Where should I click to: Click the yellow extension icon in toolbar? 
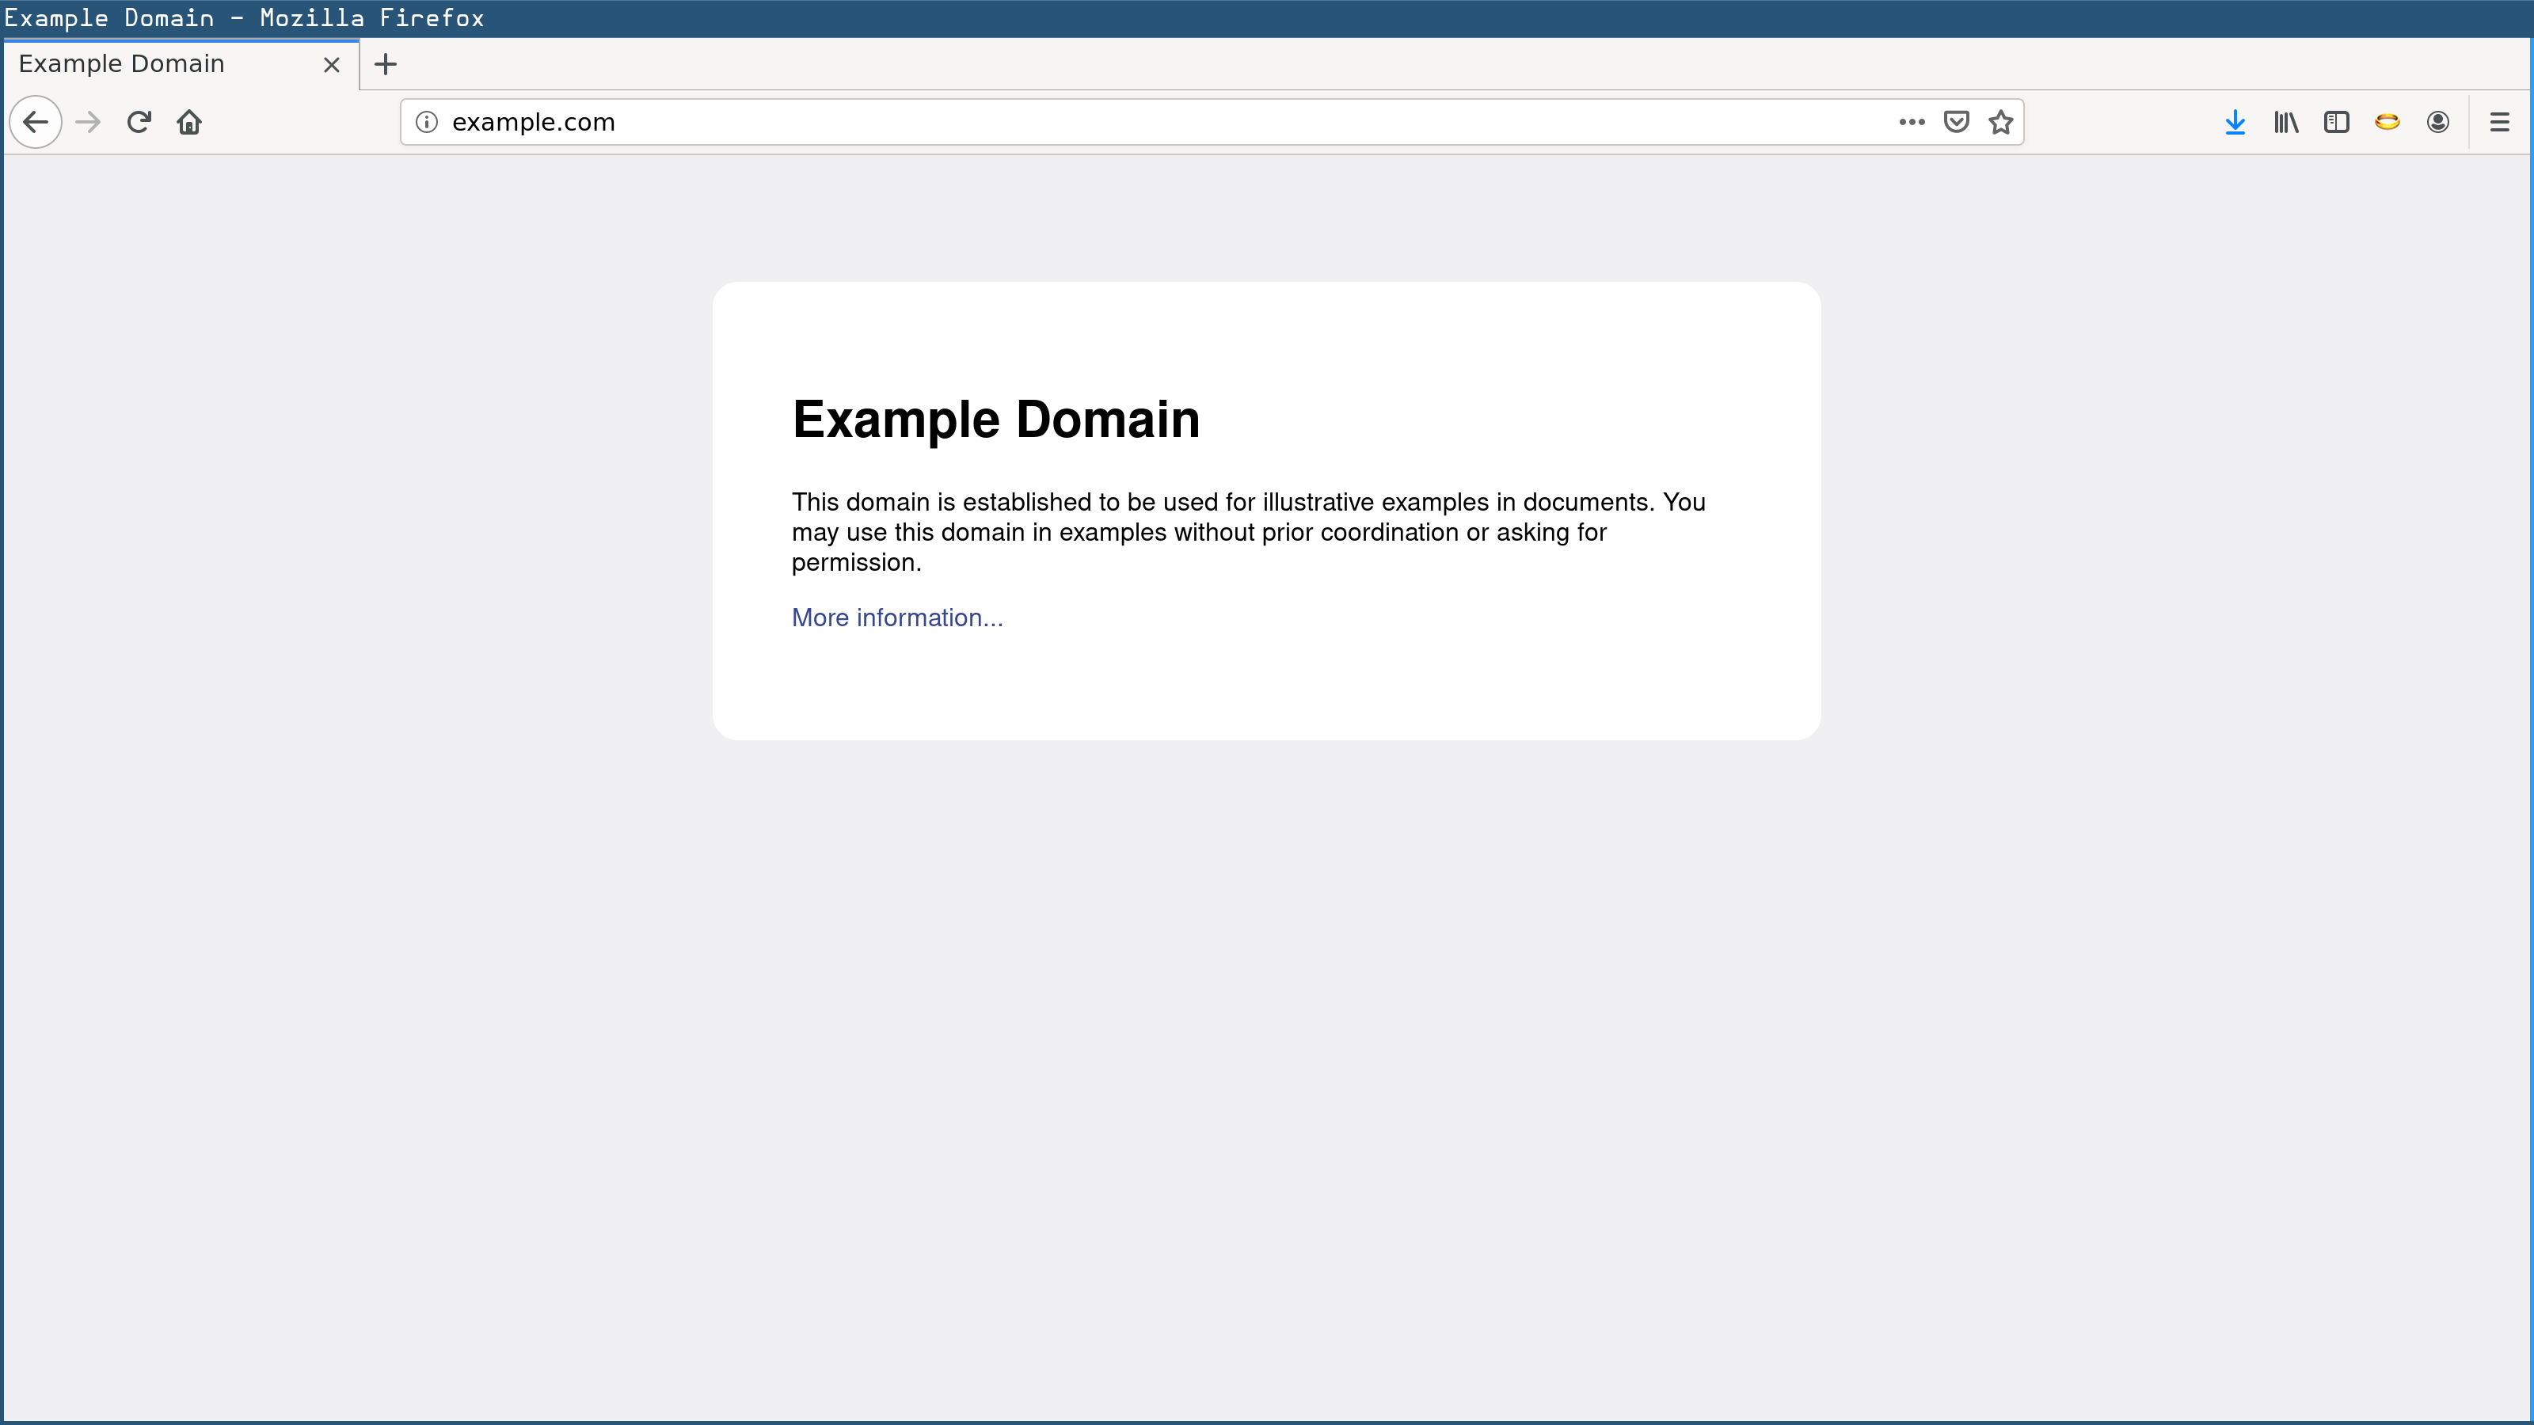click(2387, 122)
